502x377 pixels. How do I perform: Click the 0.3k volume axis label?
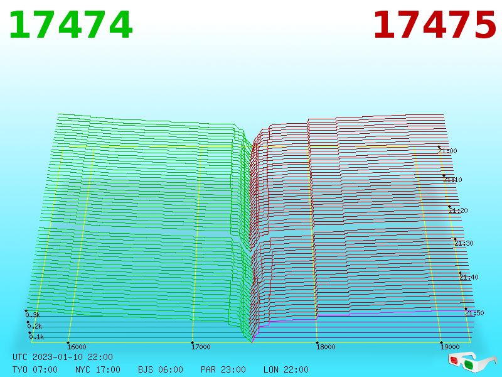(33, 315)
